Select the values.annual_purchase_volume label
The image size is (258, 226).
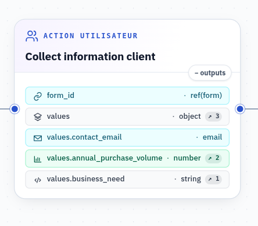point(105,158)
